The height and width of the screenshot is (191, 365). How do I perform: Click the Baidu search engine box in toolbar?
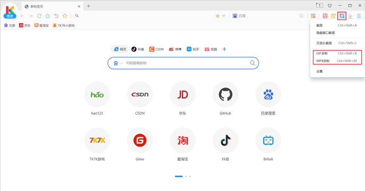(x=239, y=16)
